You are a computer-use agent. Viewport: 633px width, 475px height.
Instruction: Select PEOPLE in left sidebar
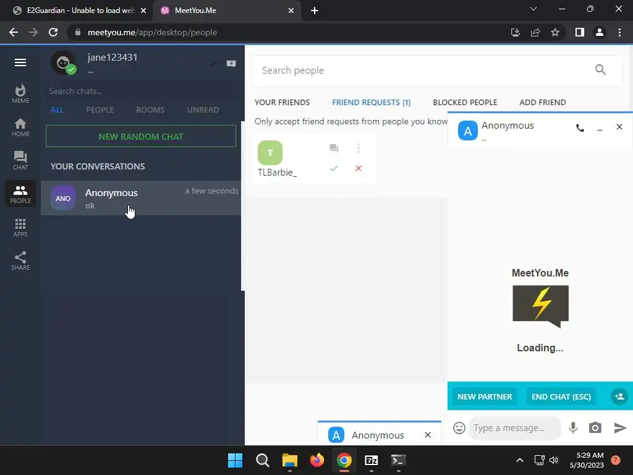(x=20, y=194)
